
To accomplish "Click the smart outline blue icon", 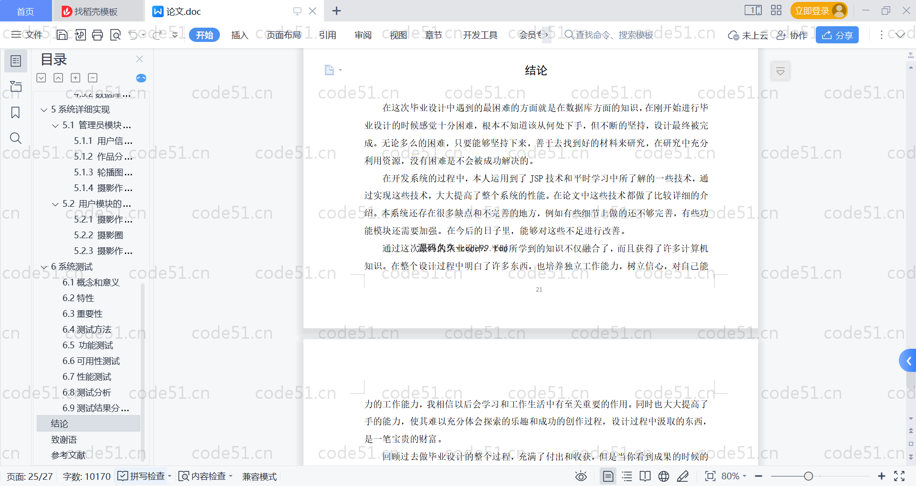I will (x=141, y=78).
